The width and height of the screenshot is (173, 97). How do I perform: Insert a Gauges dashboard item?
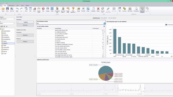pyautogui.click(x=48, y=9)
